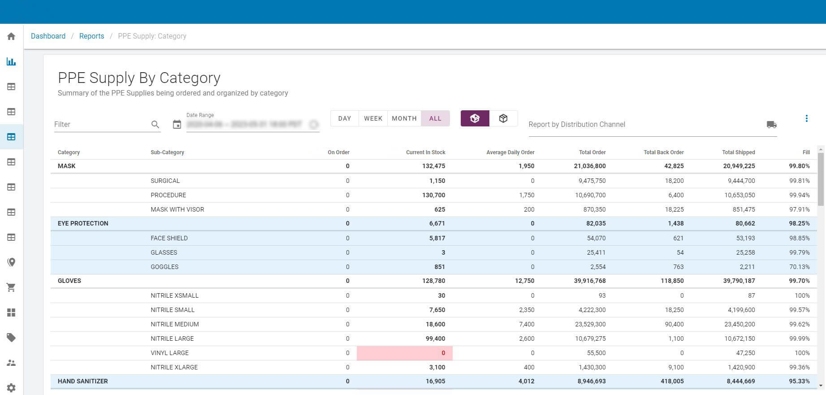
Task: Toggle the outlined package view button
Action: 503,118
